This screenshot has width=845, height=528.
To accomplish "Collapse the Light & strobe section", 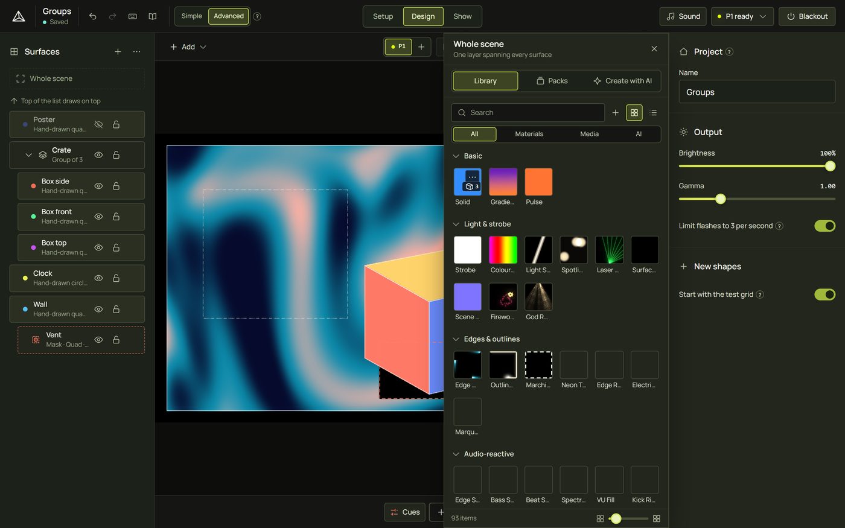I will [456, 224].
